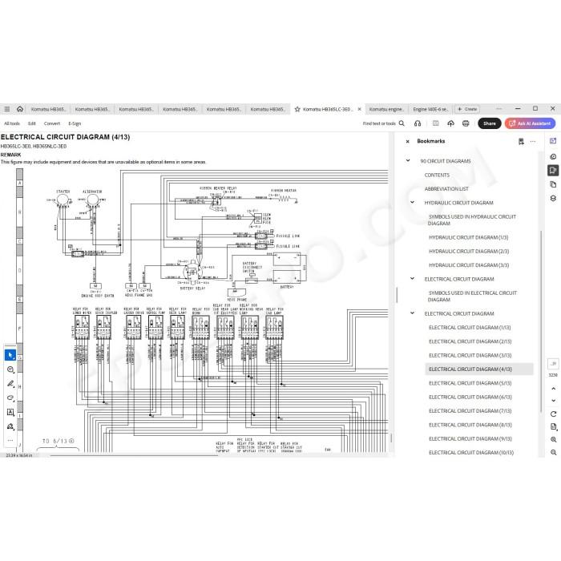The height and width of the screenshot is (561, 561).
Task: Open more tools in quick toolbar
Action: [10, 441]
